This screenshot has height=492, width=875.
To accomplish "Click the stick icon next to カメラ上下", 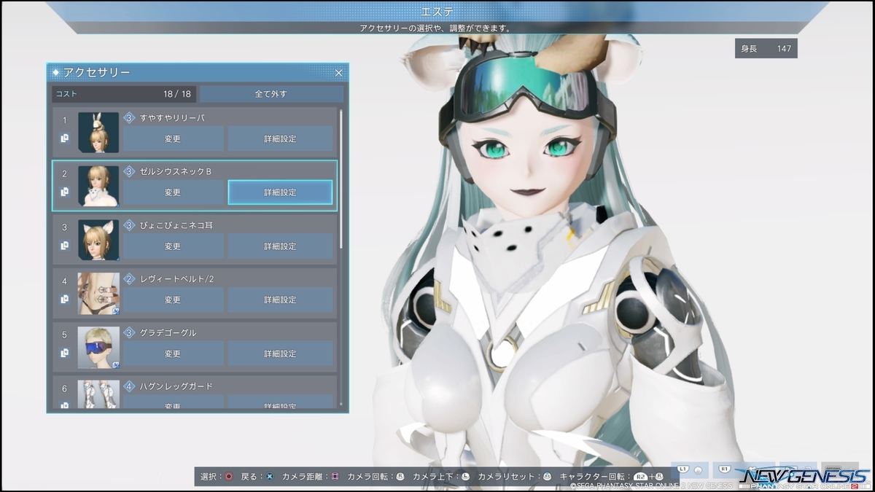I will pyautogui.click(x=465, y=476).
